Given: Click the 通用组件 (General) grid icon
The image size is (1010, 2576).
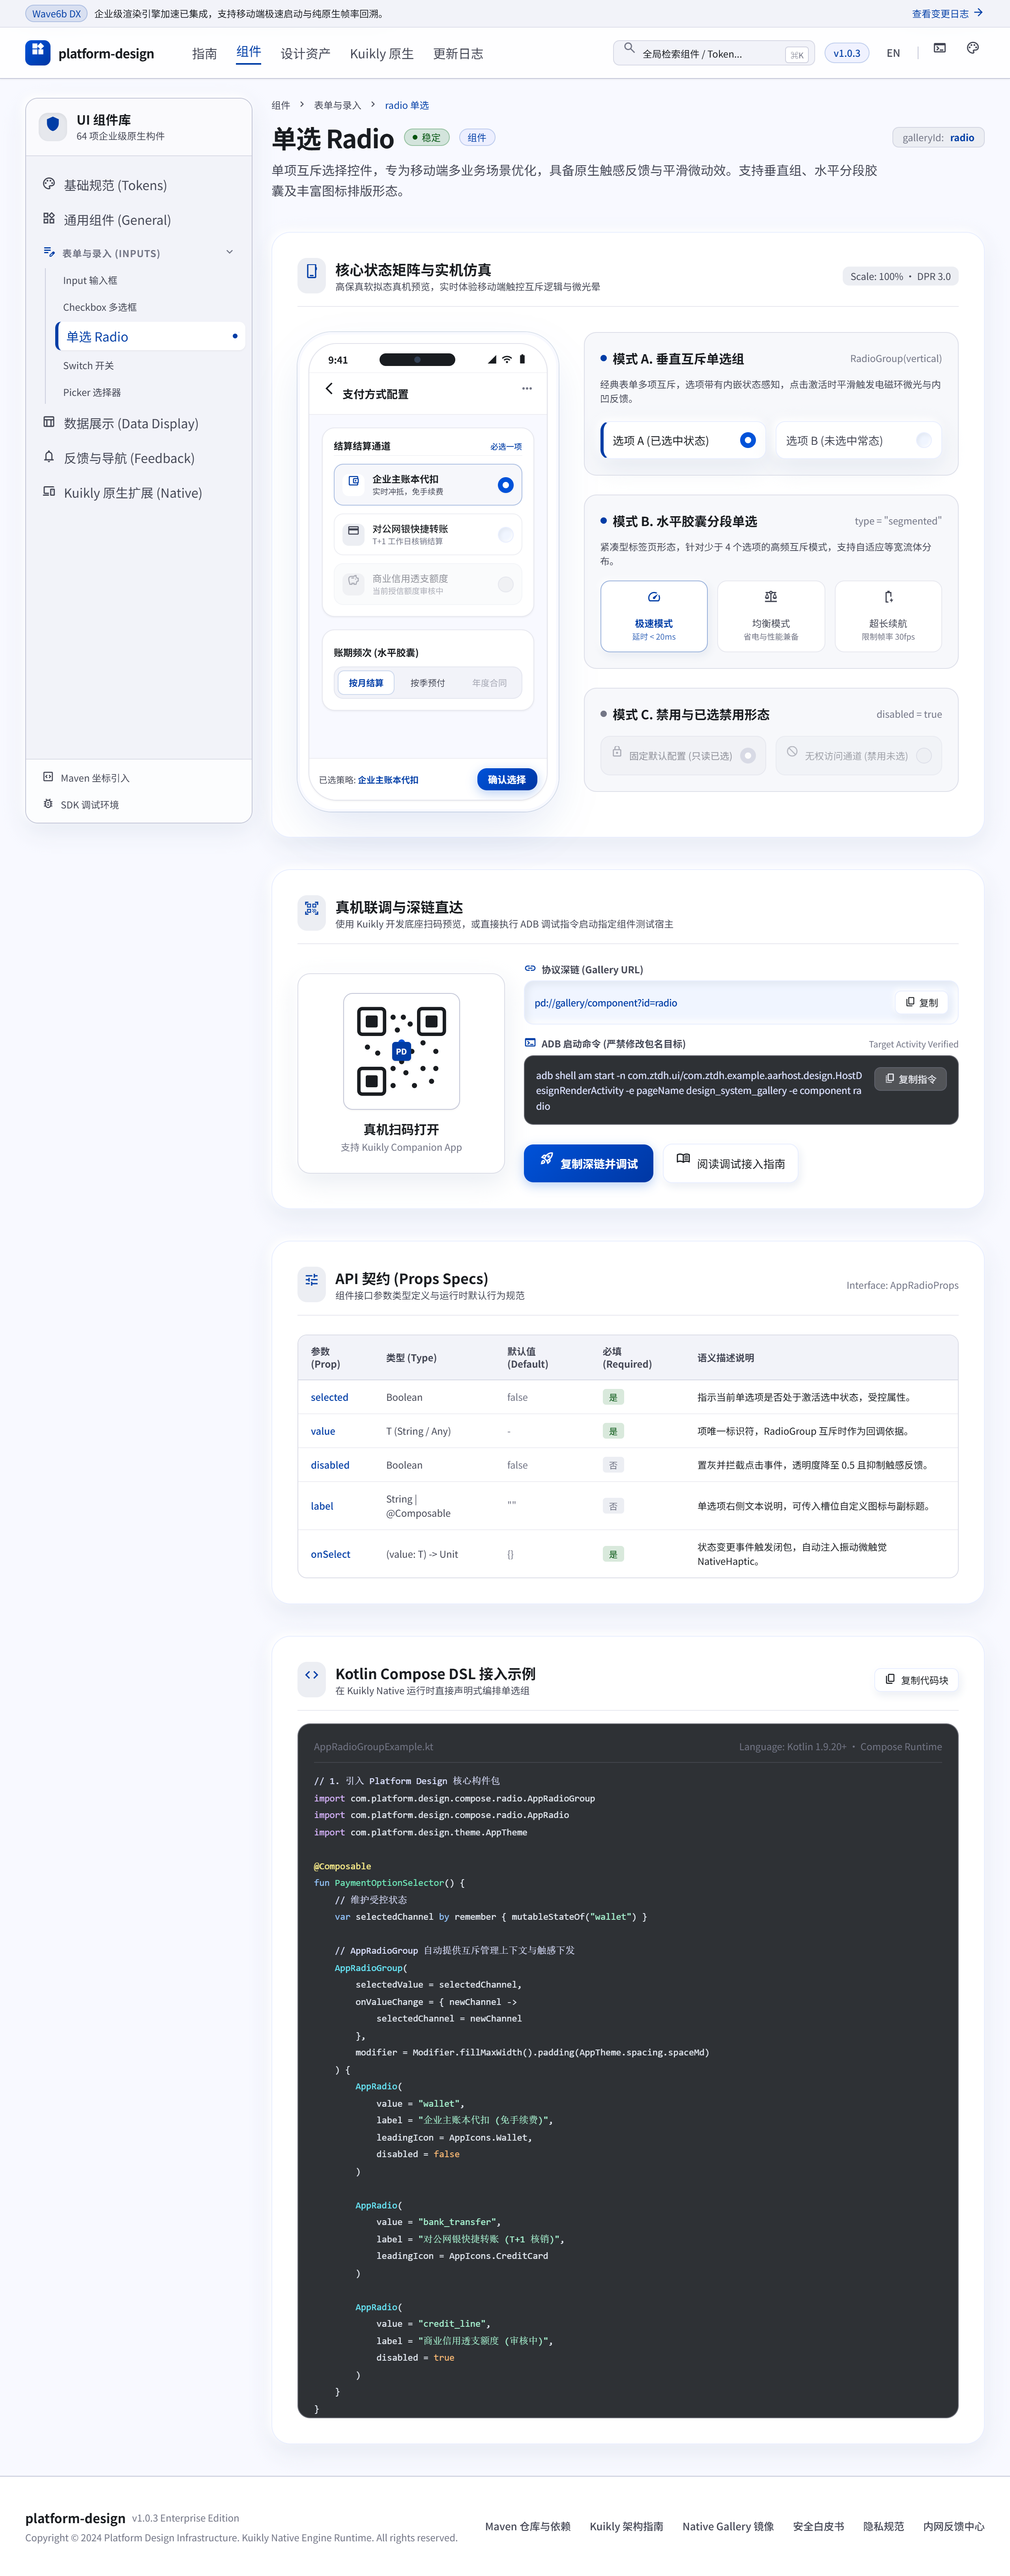Looking at the screenshot, I should pos(49,218).
